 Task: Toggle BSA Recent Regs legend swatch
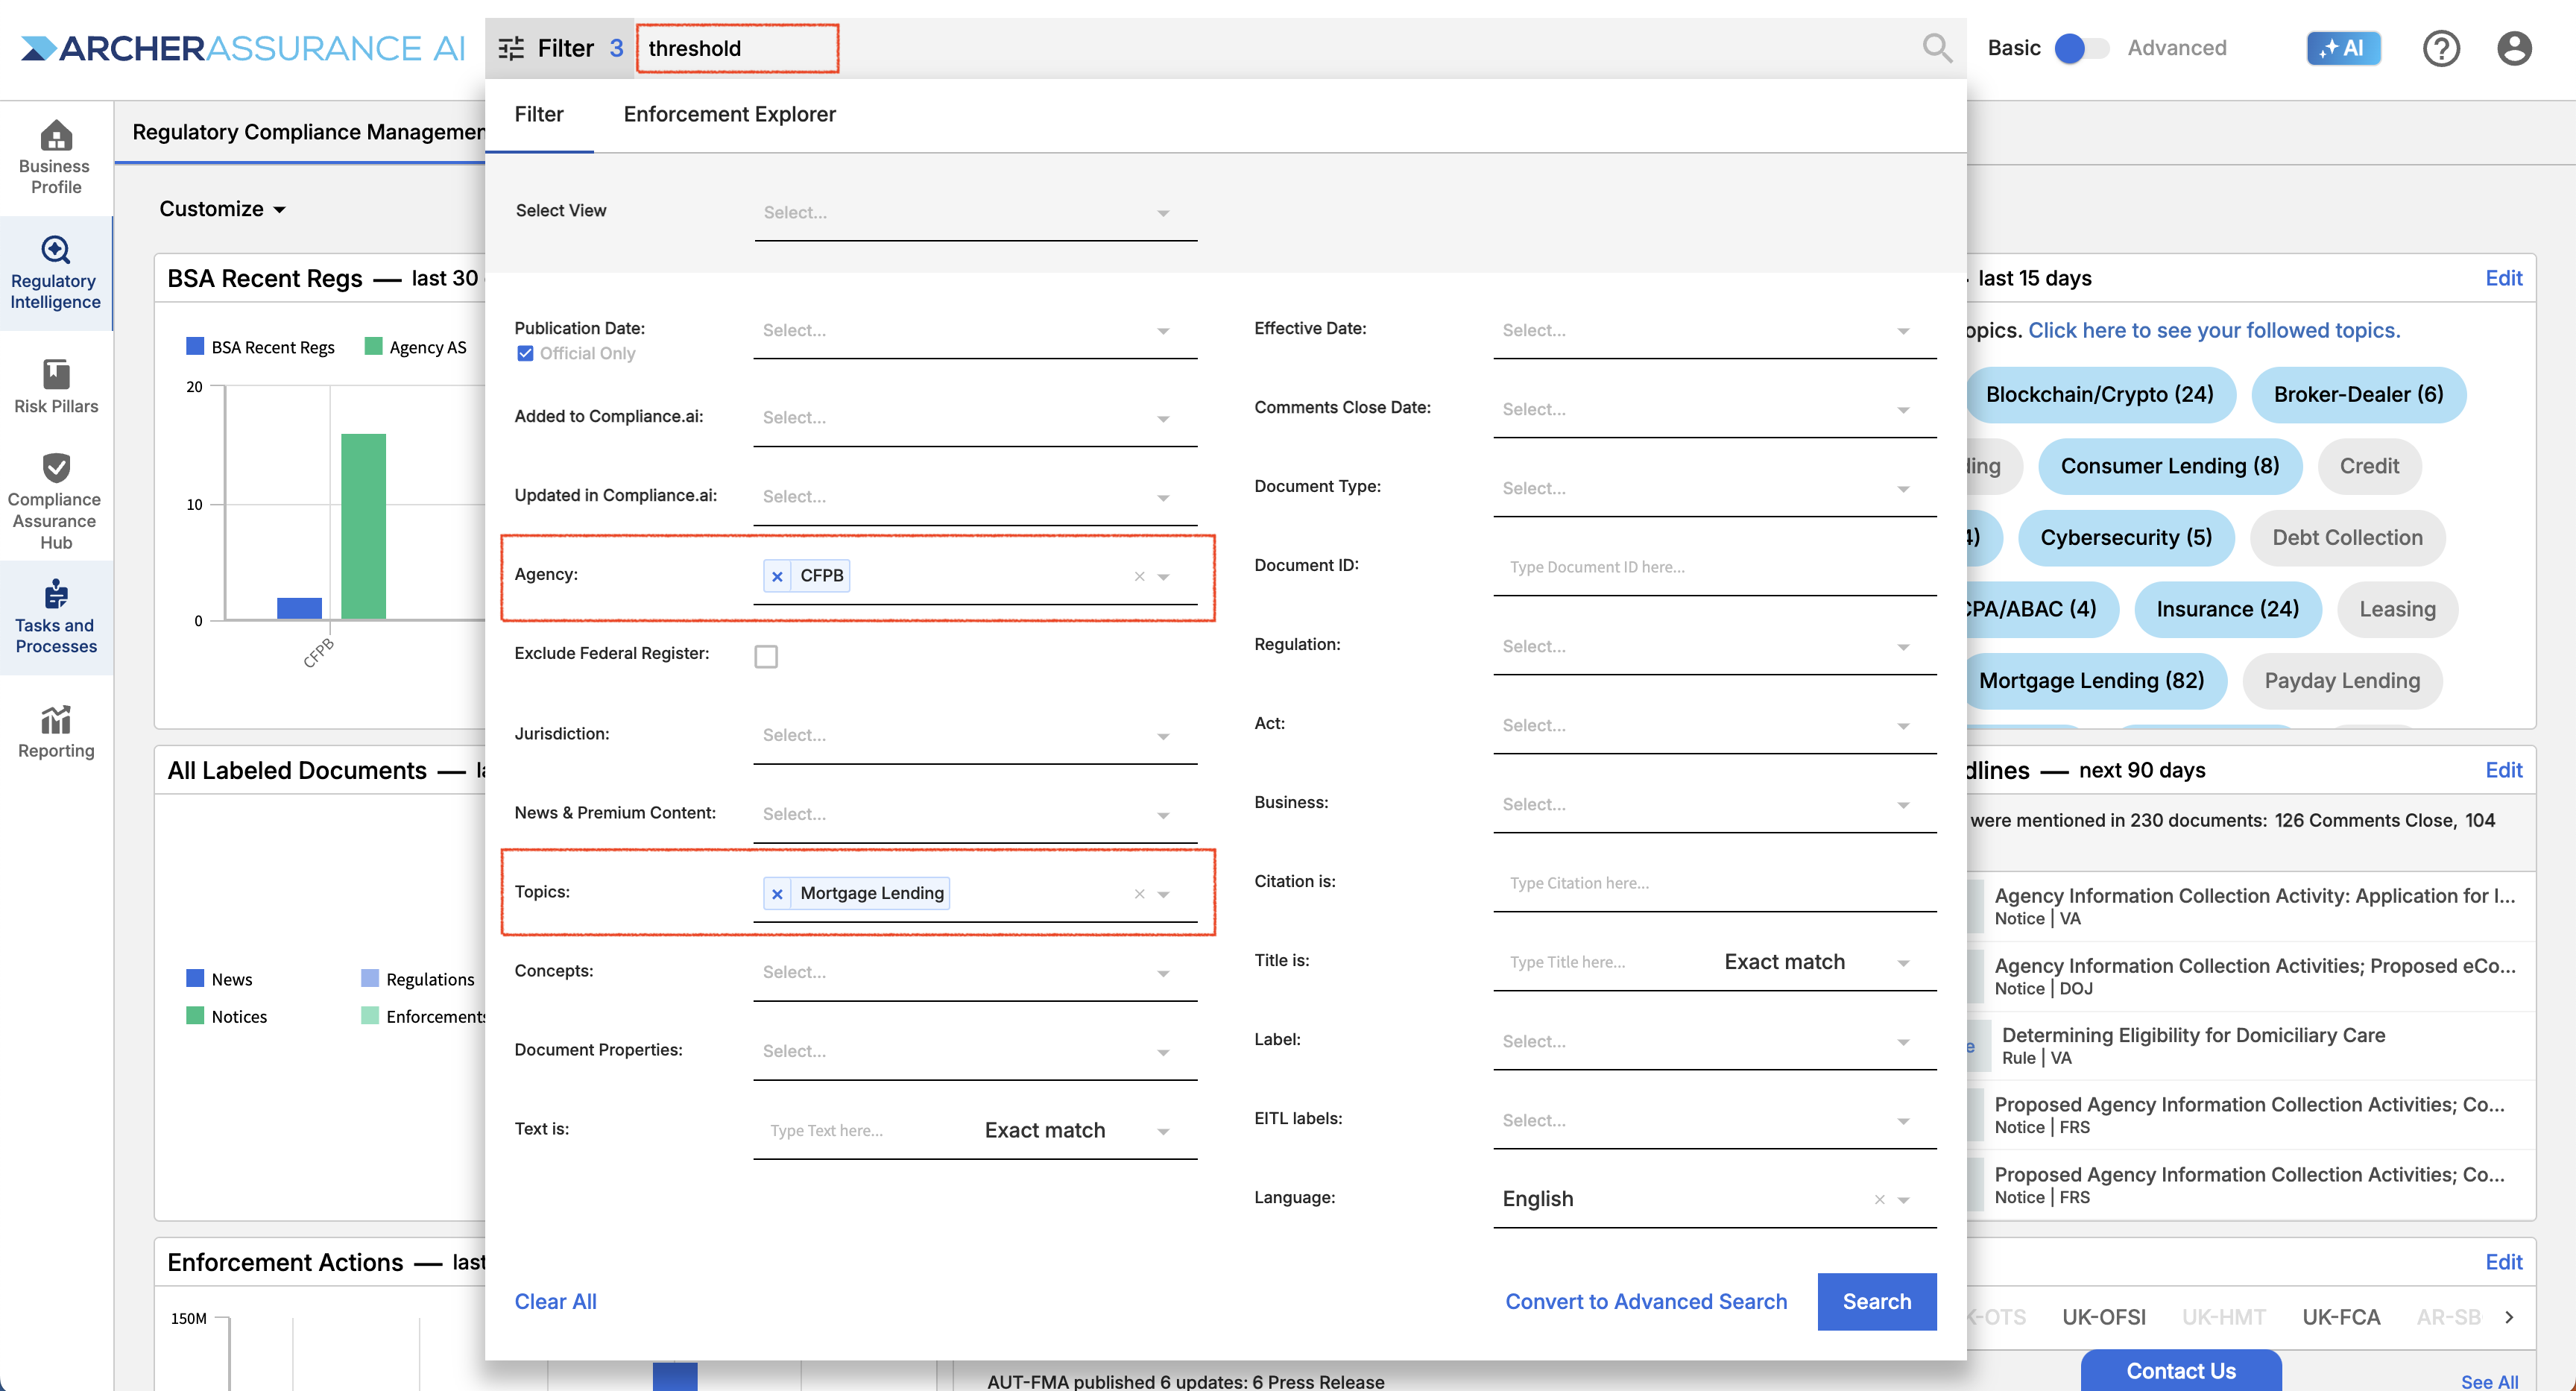coord(195,347)
